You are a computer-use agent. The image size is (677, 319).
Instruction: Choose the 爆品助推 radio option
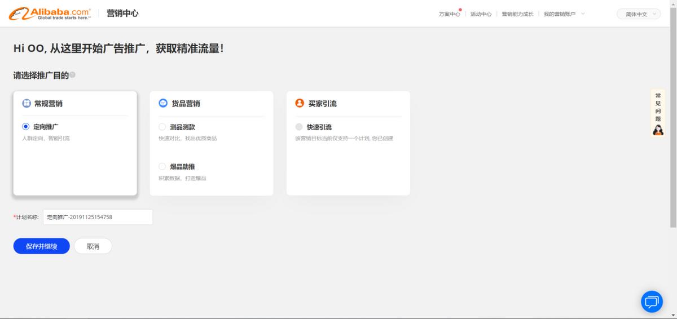(x=162, y=166)
